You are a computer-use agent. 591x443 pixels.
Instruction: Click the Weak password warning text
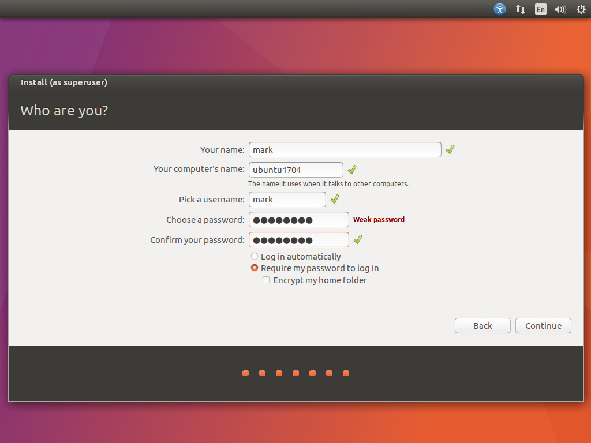click(x=379, y=220)
